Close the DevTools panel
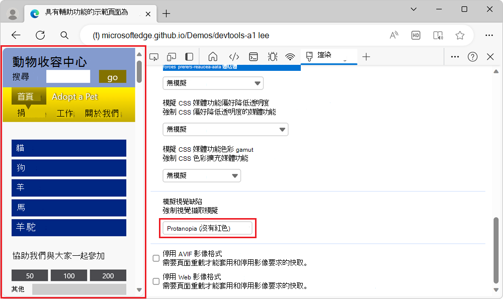Image resolution: width=503 pixels, height=299 pixels. [490, 57]
